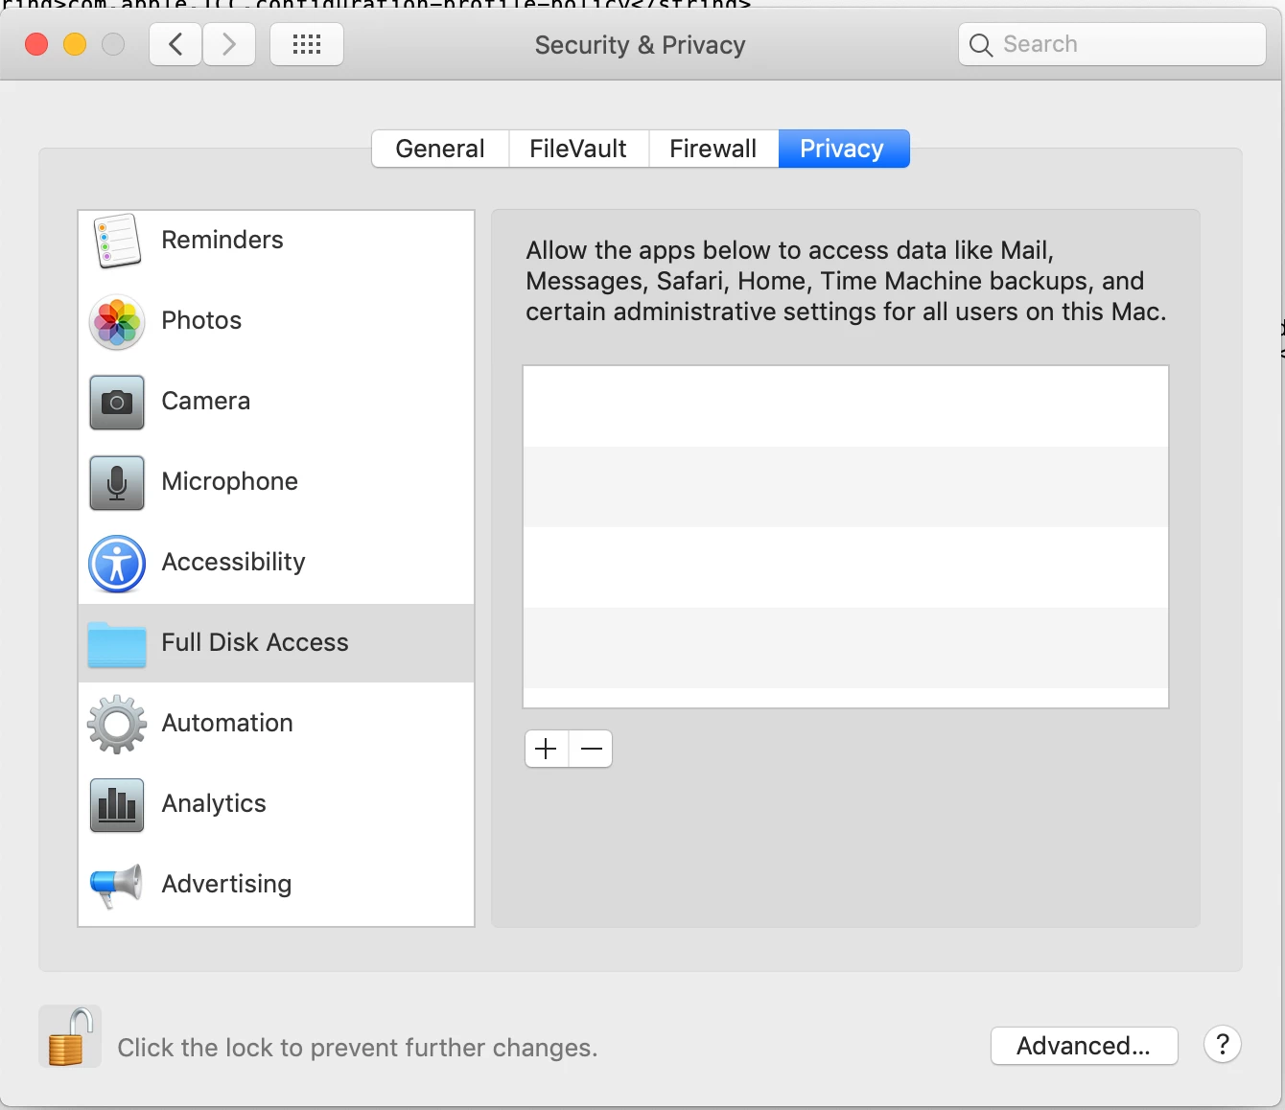Select the Full Disk Access text label

(x=255, y=642)
